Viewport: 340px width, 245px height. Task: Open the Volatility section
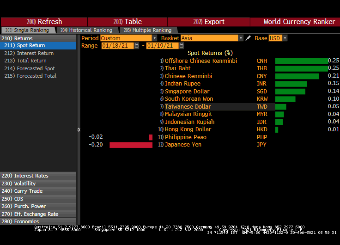(25, 184)
